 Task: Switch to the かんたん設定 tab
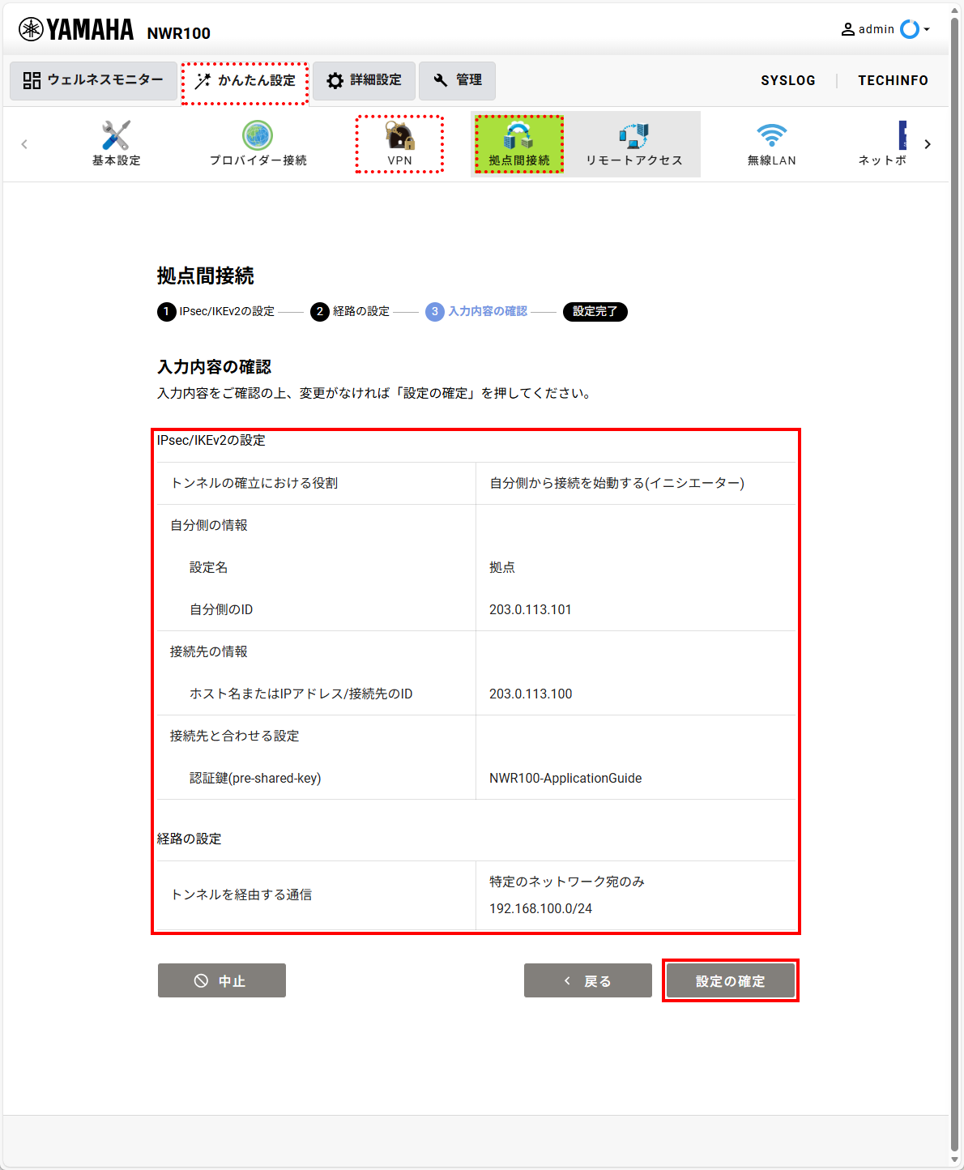tap(245, 81)
